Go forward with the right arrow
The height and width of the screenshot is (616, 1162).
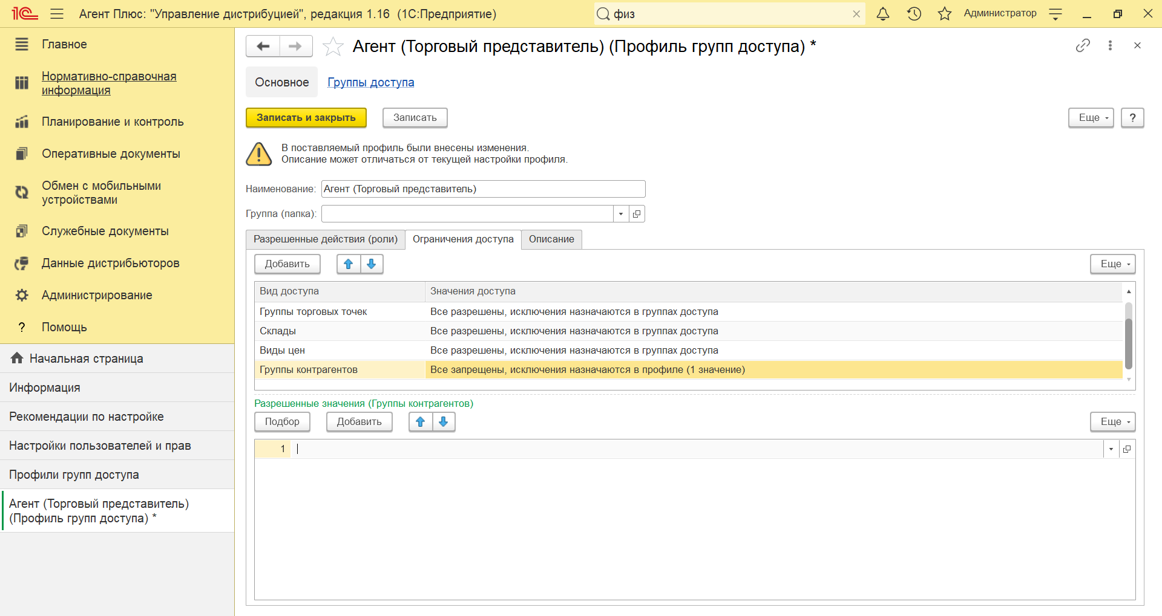(x=295, y=46)
